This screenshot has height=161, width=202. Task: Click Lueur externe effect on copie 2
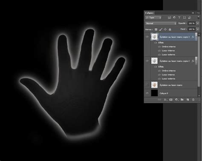click(168, 79)
